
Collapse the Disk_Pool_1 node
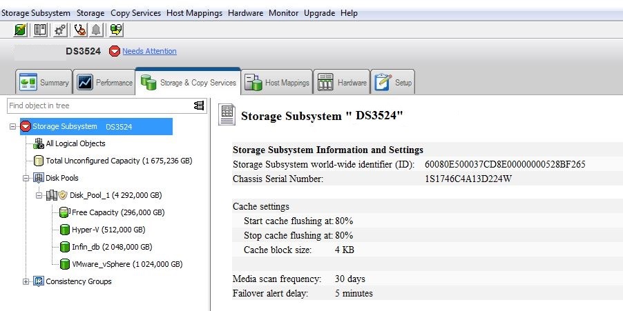click(39, 195)
